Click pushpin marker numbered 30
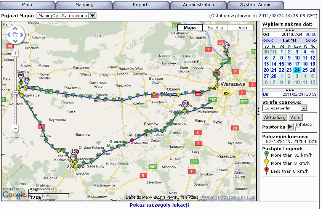Image resolution: width=322 pixels, height=209 pixels. pyautogui.click(x=21, y=76)
